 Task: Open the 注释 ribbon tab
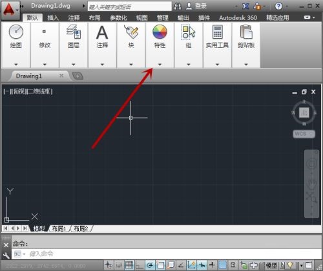74,17
